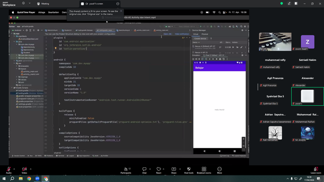Unmute using the Zoom Audio button
This screenshot has width=324, height=182.
coord(9,170)
